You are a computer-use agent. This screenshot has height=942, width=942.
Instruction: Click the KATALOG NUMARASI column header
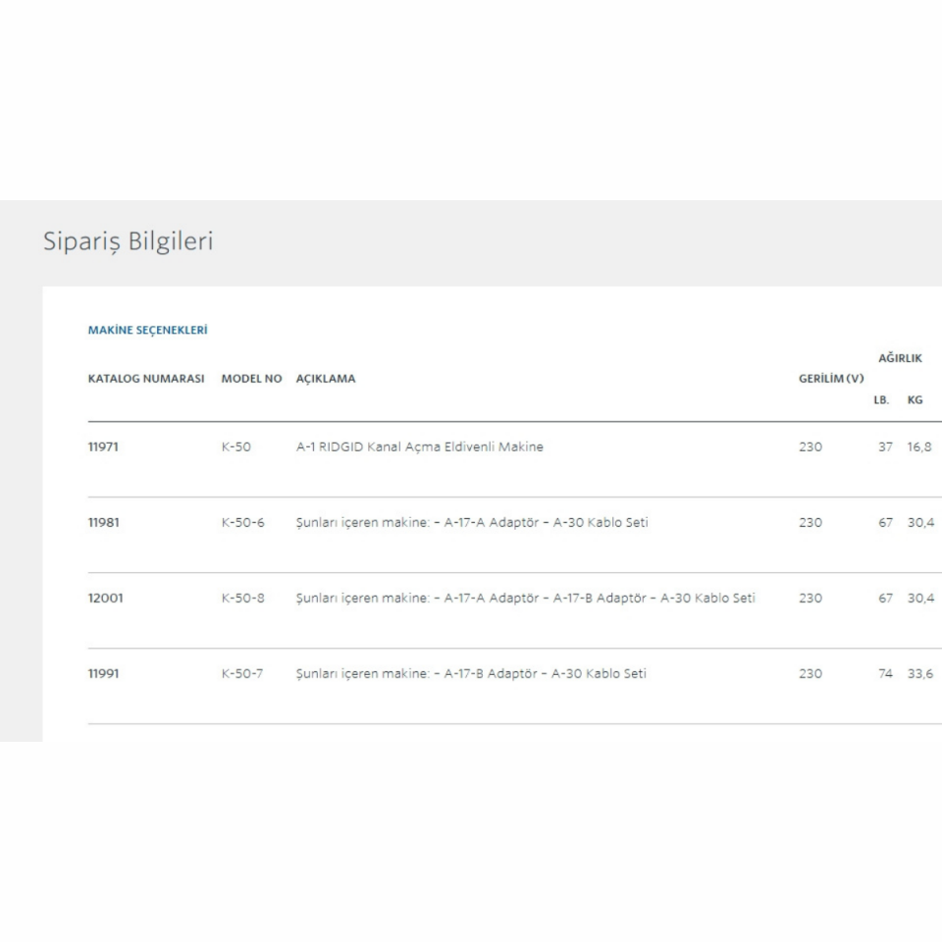pos(146,379)
